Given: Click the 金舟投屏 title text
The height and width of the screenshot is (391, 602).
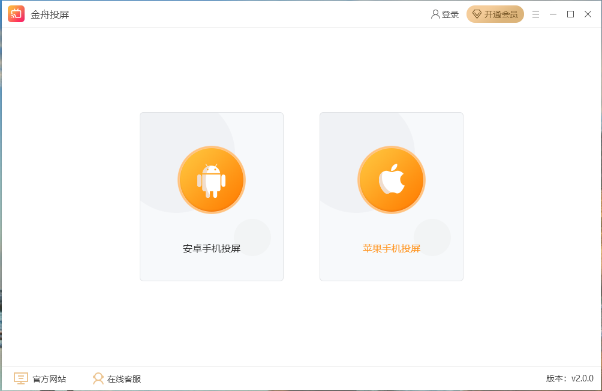Looking at the screenshot, I should click(51, 14).
